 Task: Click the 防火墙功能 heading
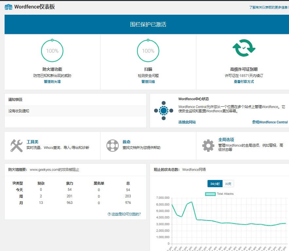(x=52, y=69)
